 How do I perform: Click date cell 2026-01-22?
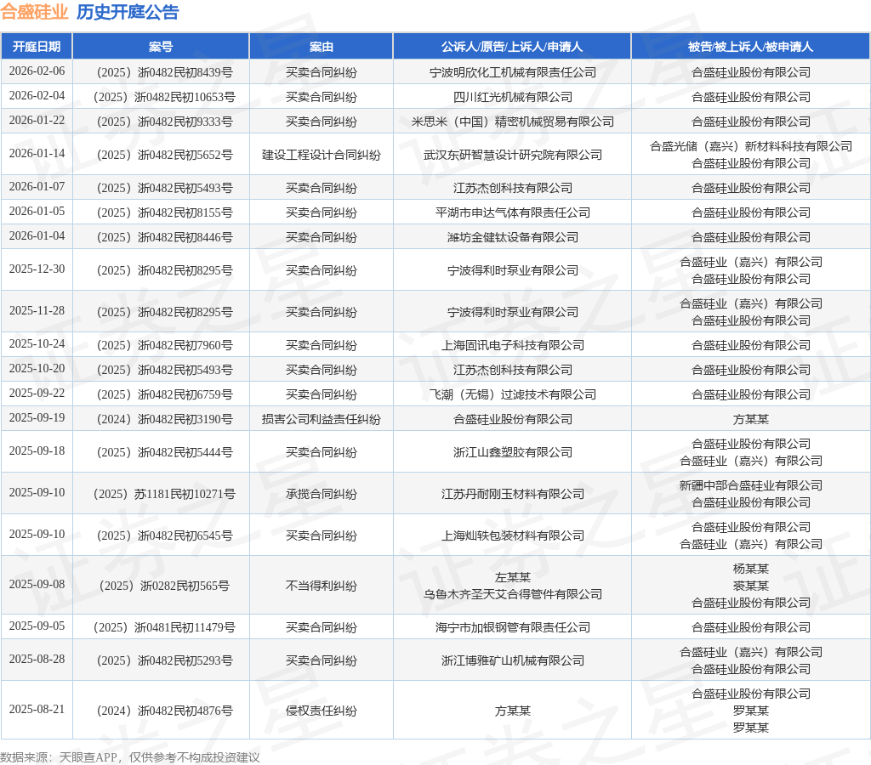pyautogui.click(x=37, y=120)
